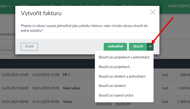Choose Sloučit po typech práce
Screen dimensions: 190x109
(116, 95)
